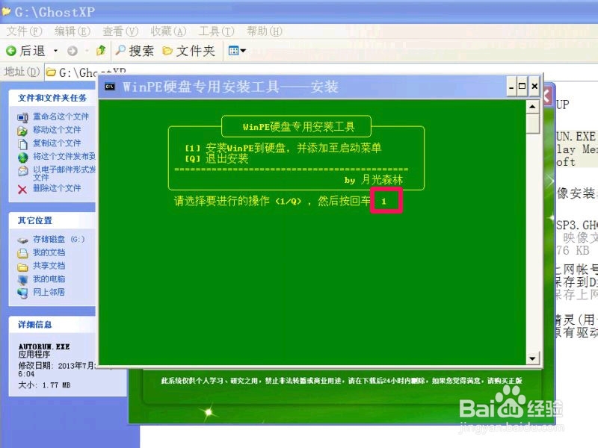Open storage disk (存储磁盘 G:) link
This screenshot has width=598, height=448.
coord(59,239)
